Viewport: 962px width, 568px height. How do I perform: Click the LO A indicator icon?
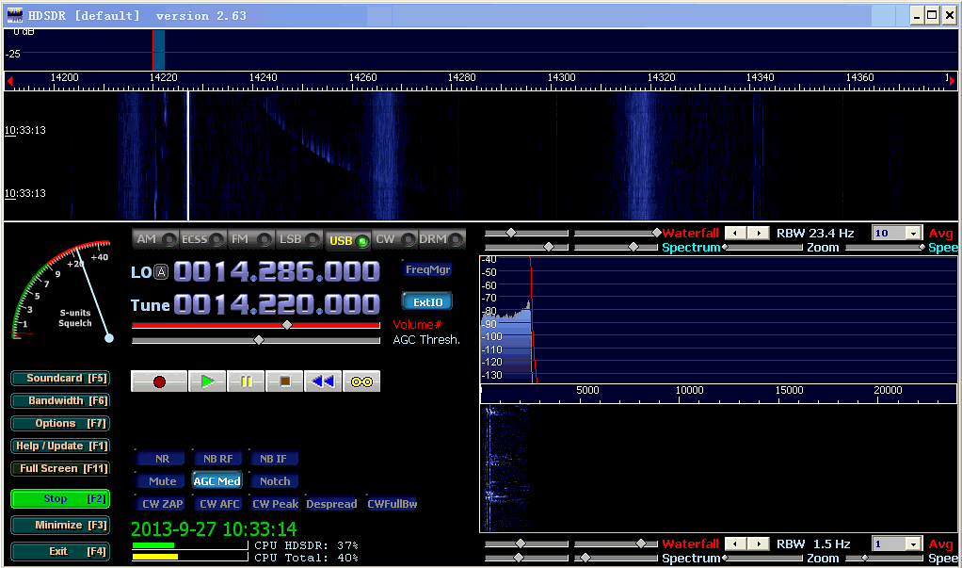pos(161,272)
